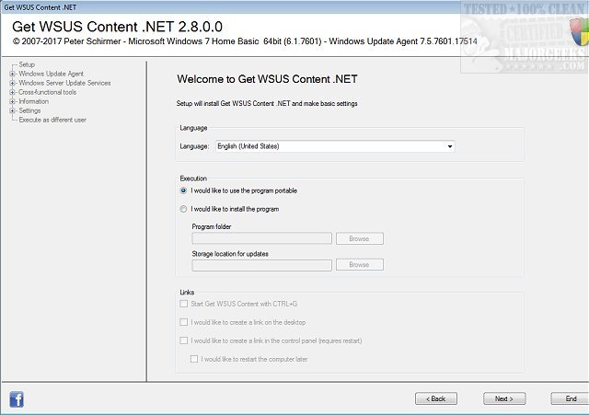Image resolution: width=589 pixels, height=415 pixels.
Task: Click the Facebook icon
Action: (17, 398)
